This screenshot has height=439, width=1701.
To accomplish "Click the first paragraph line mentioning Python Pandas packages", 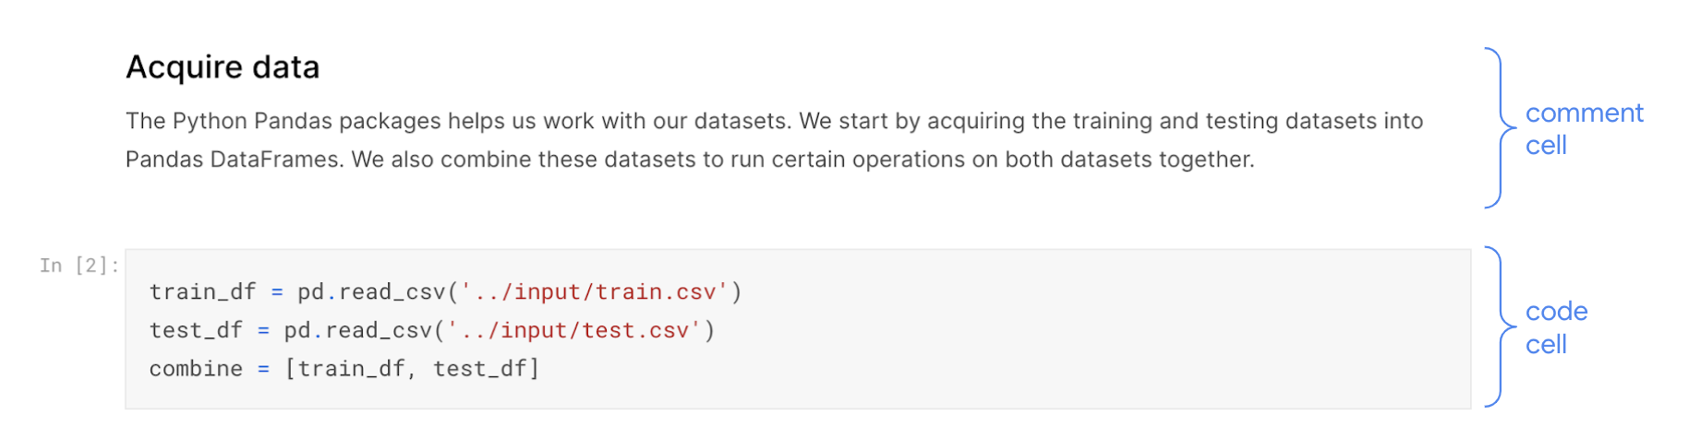I will (774, 122).
